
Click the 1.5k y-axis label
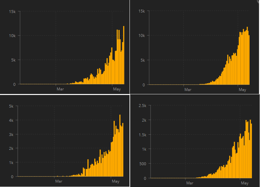[x=143, y=135]
